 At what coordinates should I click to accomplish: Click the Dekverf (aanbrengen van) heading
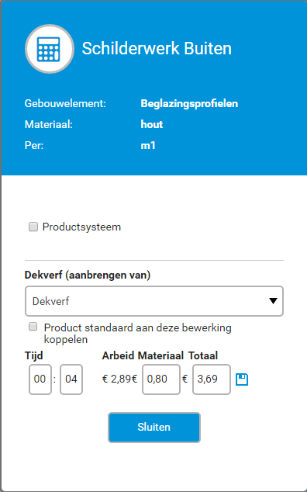tap(88, 275)
